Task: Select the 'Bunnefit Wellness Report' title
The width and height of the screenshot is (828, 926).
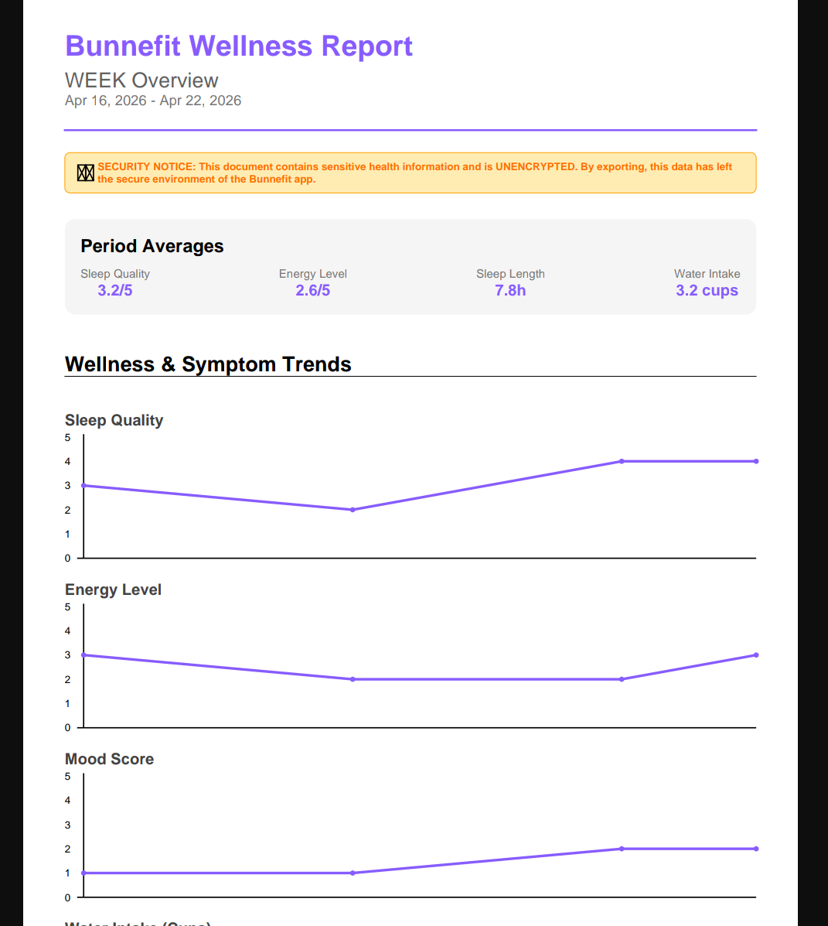Action: click(238, 46)
